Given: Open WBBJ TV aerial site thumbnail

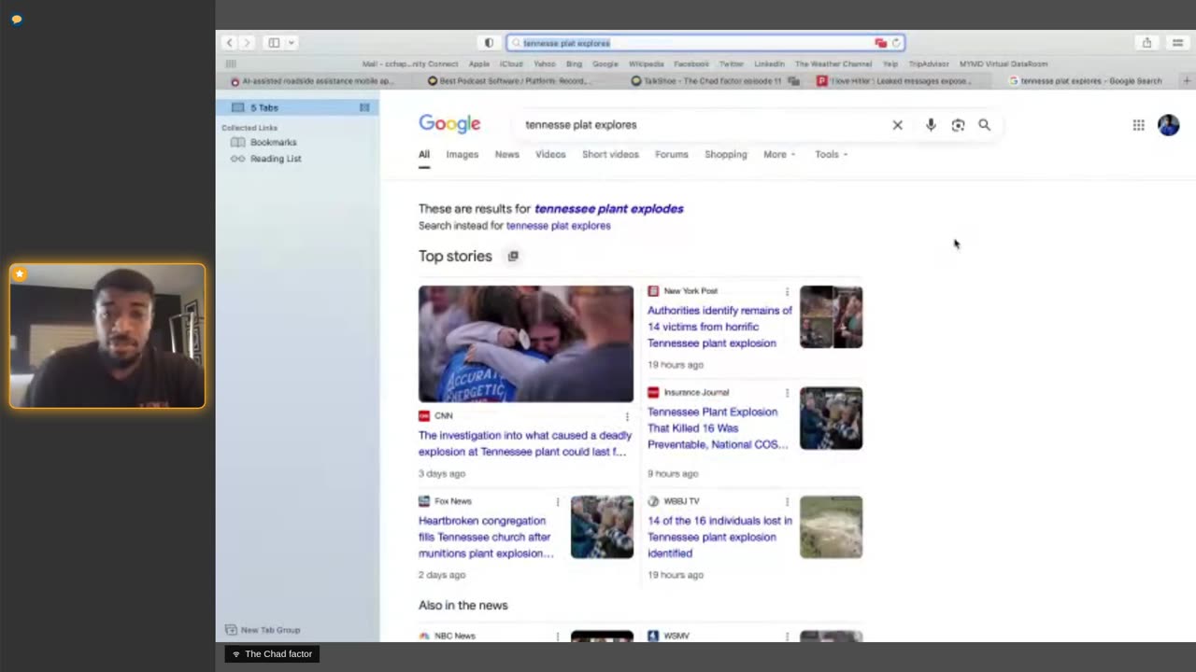Looking at the screenshot, I should point(831,527).
